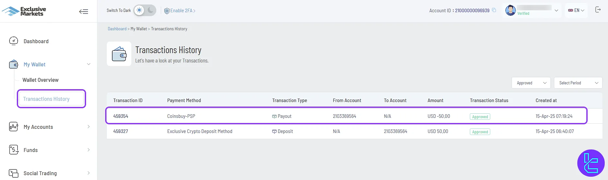Screen dimensions: 608x180
Task: Click the My Accounts icon
Action: coord(14,127)
